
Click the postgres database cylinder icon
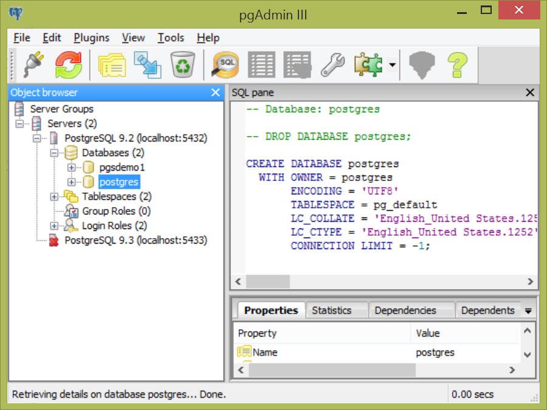[89, 182]
